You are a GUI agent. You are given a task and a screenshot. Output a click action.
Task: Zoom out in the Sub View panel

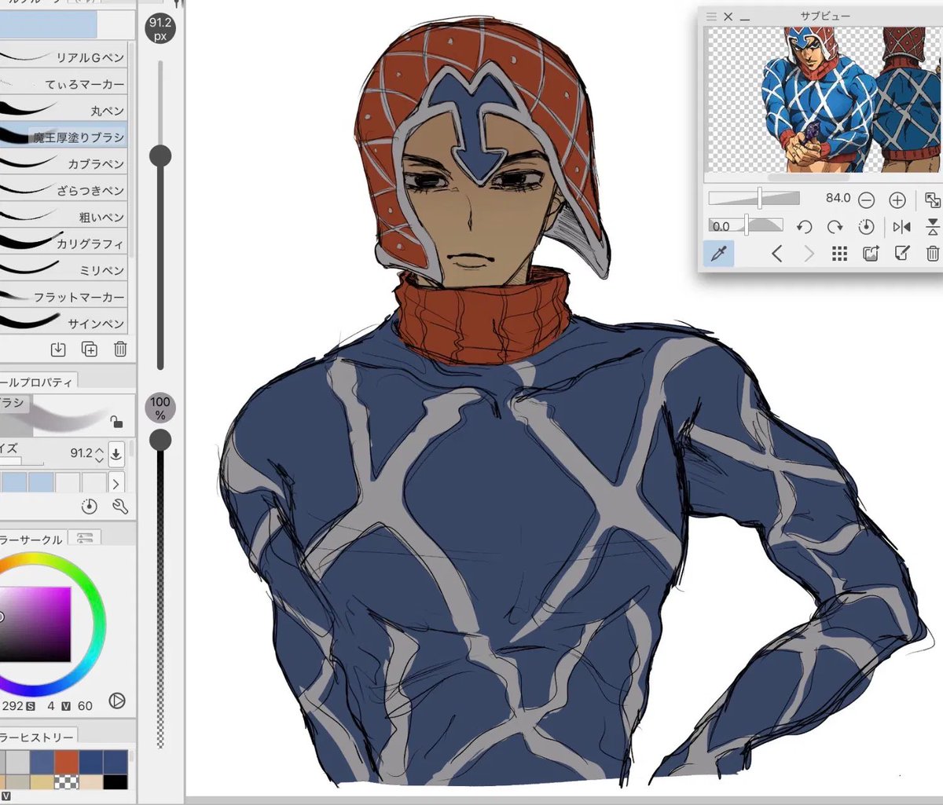[x=866, y=200]
